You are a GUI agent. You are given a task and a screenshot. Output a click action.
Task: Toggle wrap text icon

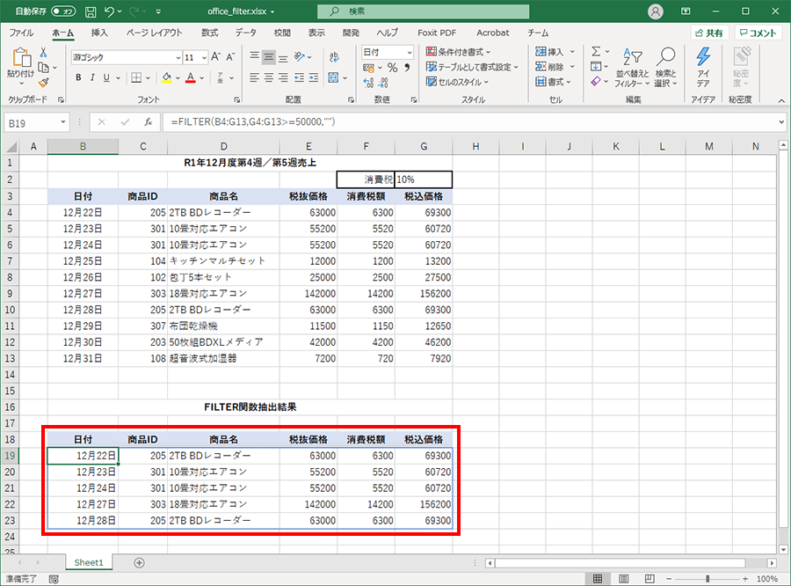coord(334,57)
